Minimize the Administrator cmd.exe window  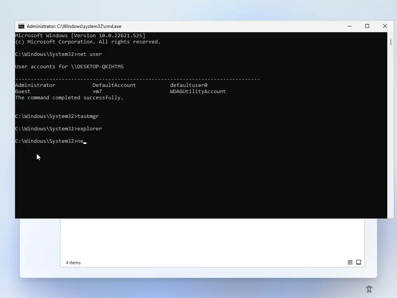350,26
